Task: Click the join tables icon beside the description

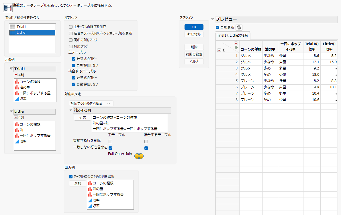Action: (x=8, y=8)
